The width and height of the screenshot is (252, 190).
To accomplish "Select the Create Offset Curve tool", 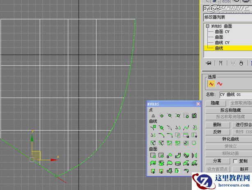I will tap(194, 128).
